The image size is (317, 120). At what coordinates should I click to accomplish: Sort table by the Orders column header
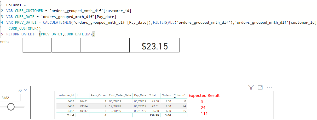(x=166, y=96)
